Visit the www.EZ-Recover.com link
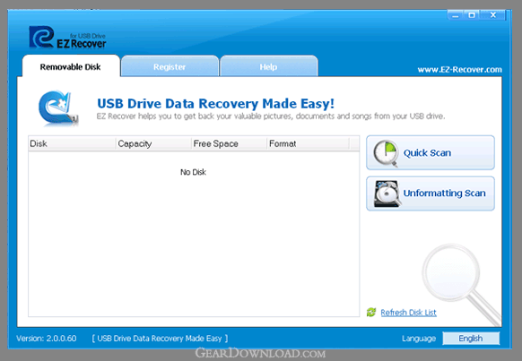Viewport: 522px width, 361px height. (460, 70)
